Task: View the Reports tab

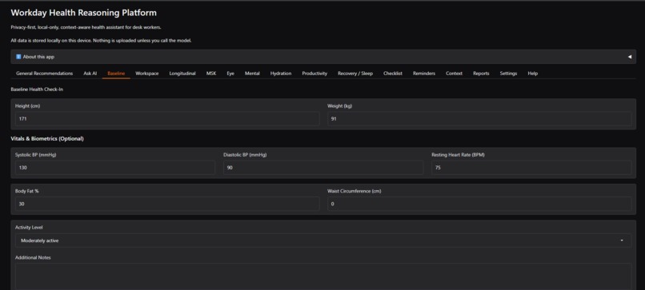Action: pos(481,73)
